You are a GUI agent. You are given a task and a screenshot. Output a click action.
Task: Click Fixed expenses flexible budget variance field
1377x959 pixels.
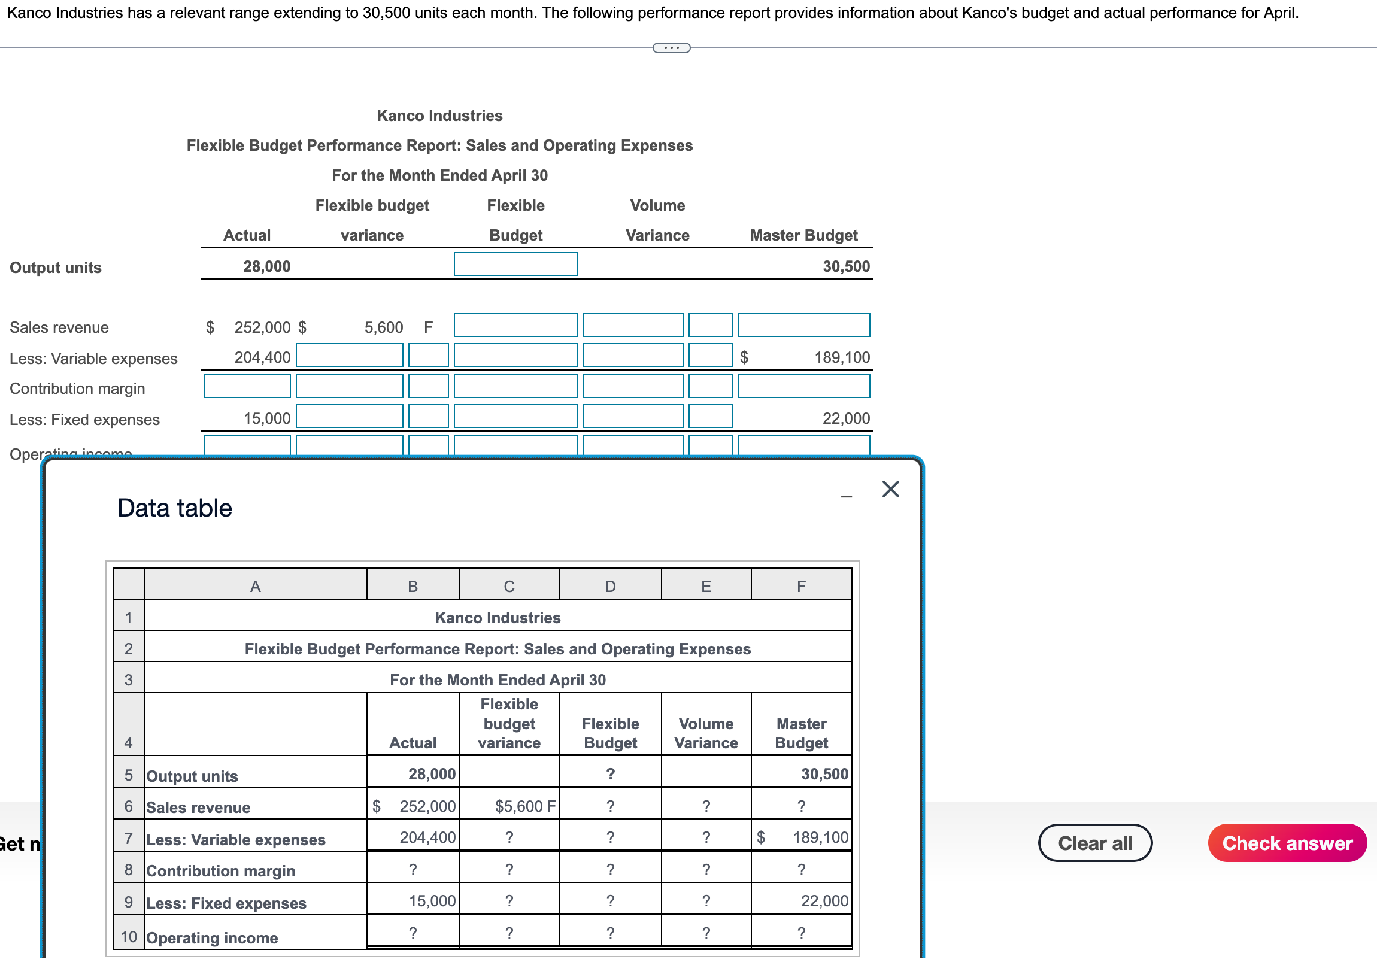(x=349, y=417)
